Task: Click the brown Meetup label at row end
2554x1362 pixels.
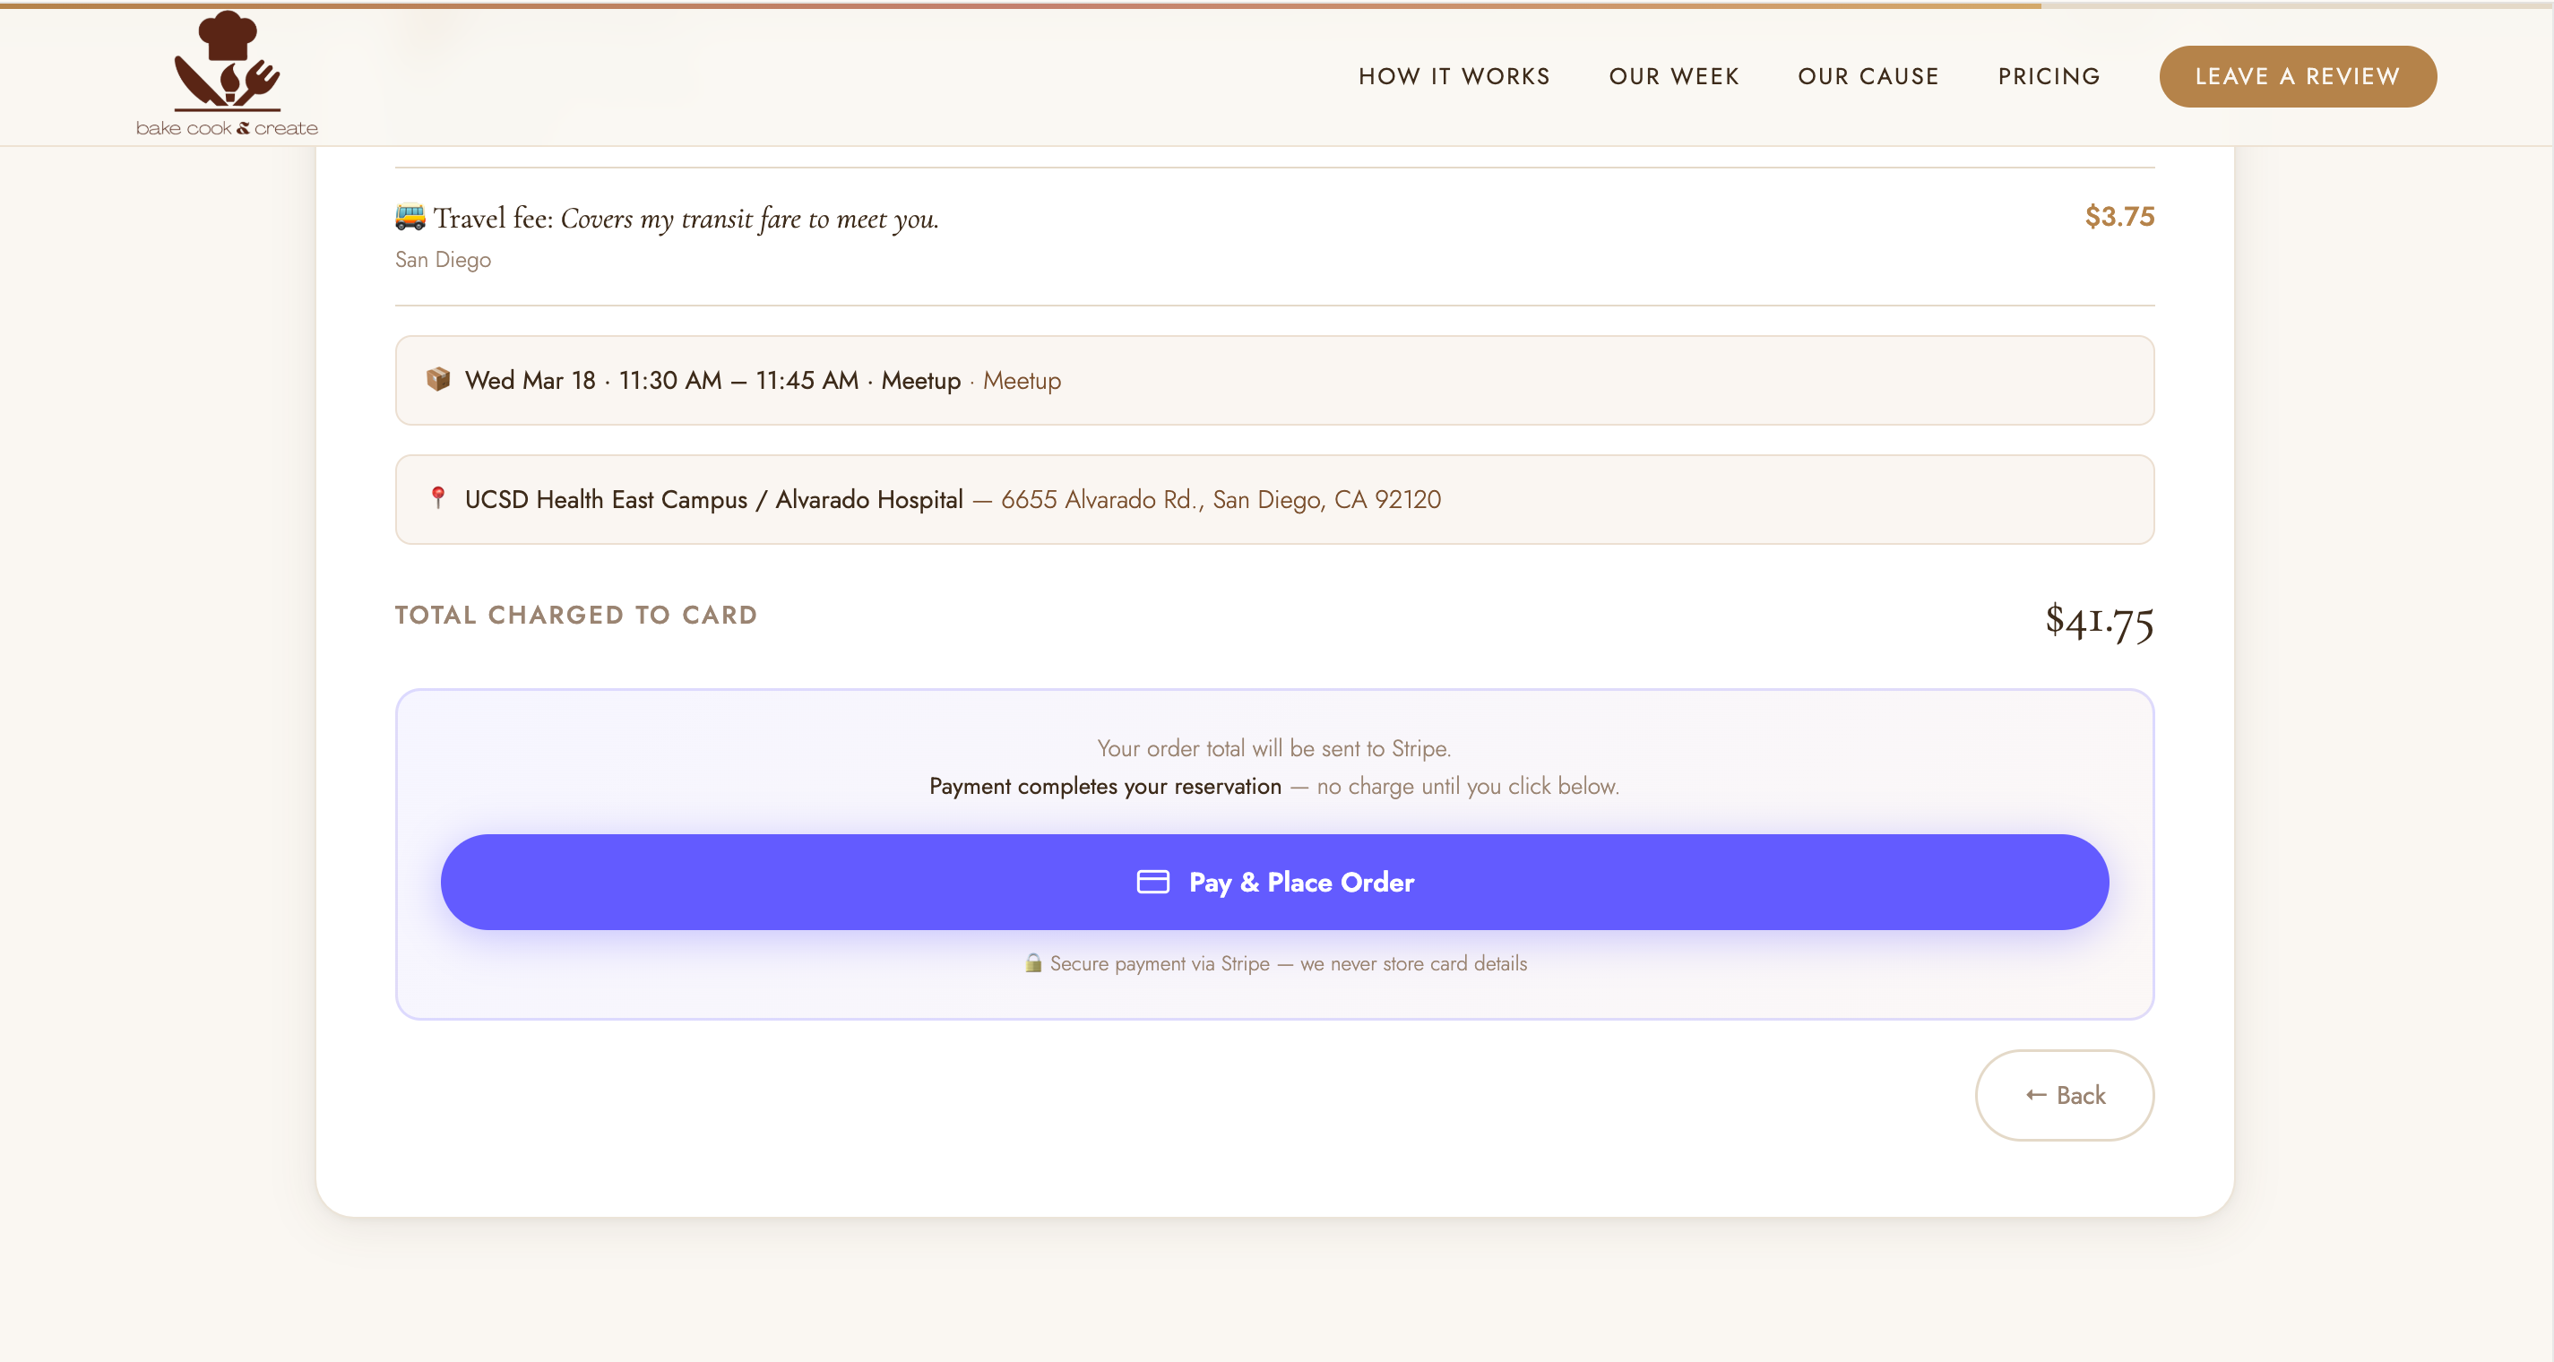Action: click(1022, 381)
